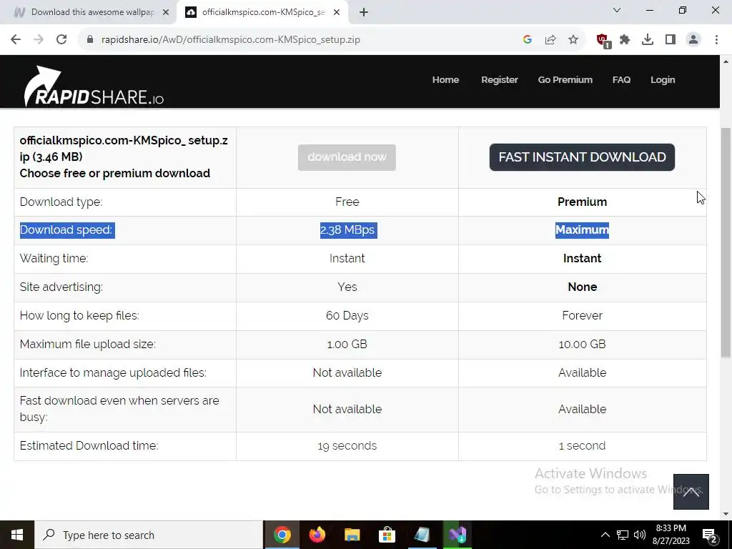Image resolution: width=732 pixels, height=549 pixels.
Task: Open a new browser tab
Action: click(364, 12)
